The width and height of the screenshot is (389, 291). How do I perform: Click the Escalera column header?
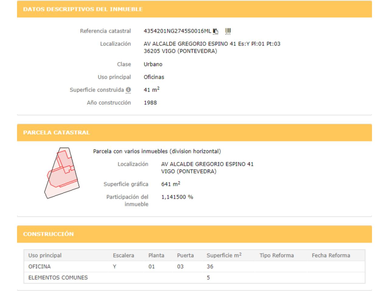coord(123,256)
